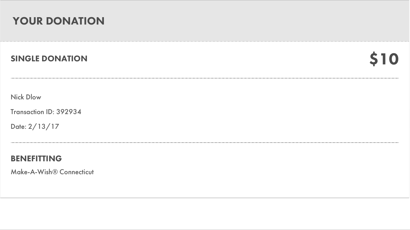Select the date value 2/13/17
Screen dimensions: 410x230
click(43, 126)
